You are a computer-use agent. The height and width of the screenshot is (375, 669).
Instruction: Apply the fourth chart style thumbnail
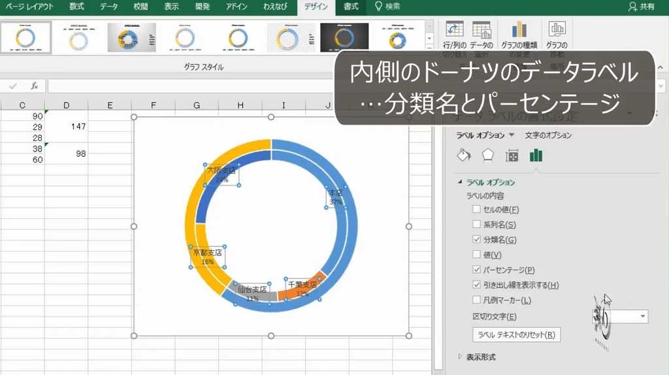pyautogui.click(x=185, y=37)
